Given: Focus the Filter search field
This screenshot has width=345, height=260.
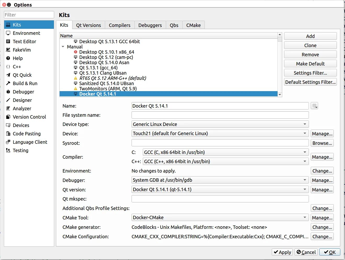Looking at the screenshot, I should pos(29,15).
